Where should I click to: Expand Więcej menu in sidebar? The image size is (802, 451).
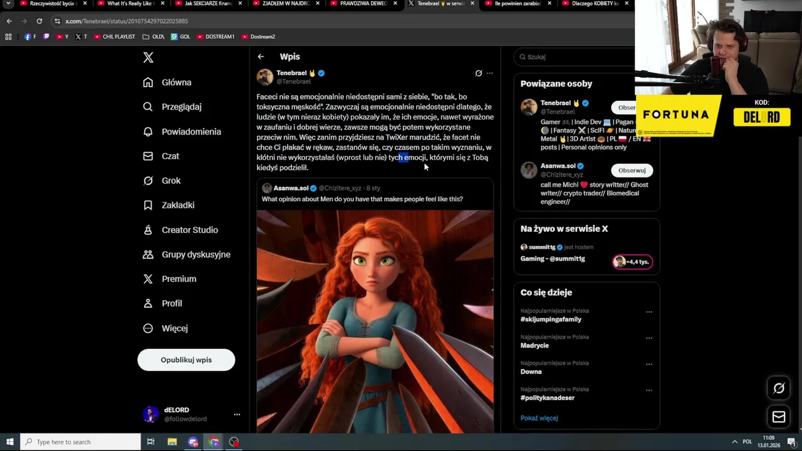[165, 328]
